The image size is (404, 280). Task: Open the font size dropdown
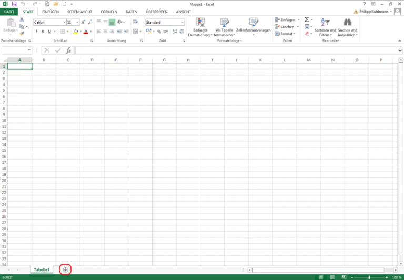[x=77, y=23]
